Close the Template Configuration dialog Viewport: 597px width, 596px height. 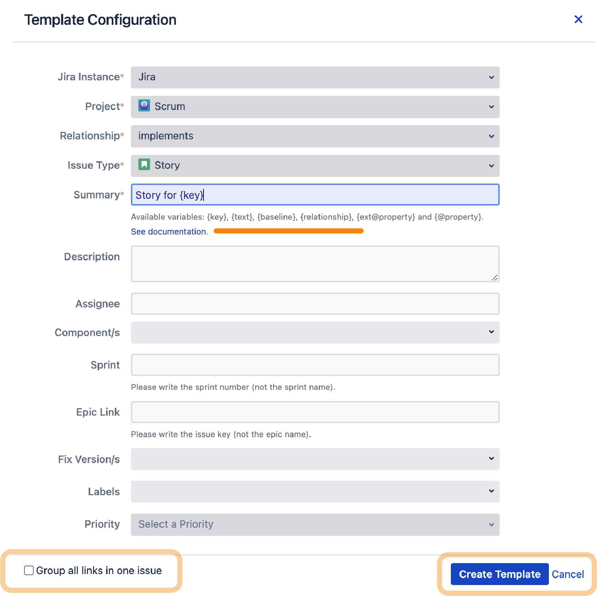click(x=578, y=19)
